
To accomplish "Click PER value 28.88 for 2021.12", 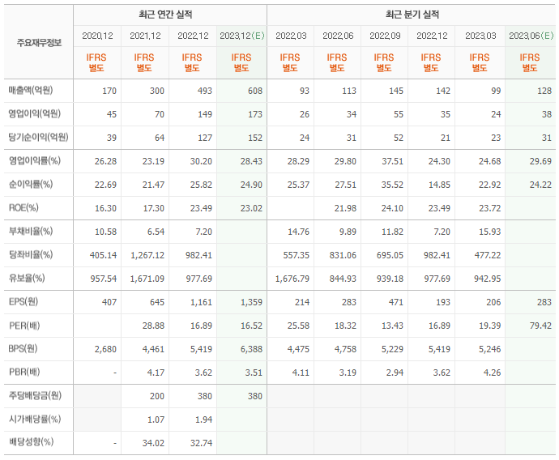I will click(x=153, y=326).
